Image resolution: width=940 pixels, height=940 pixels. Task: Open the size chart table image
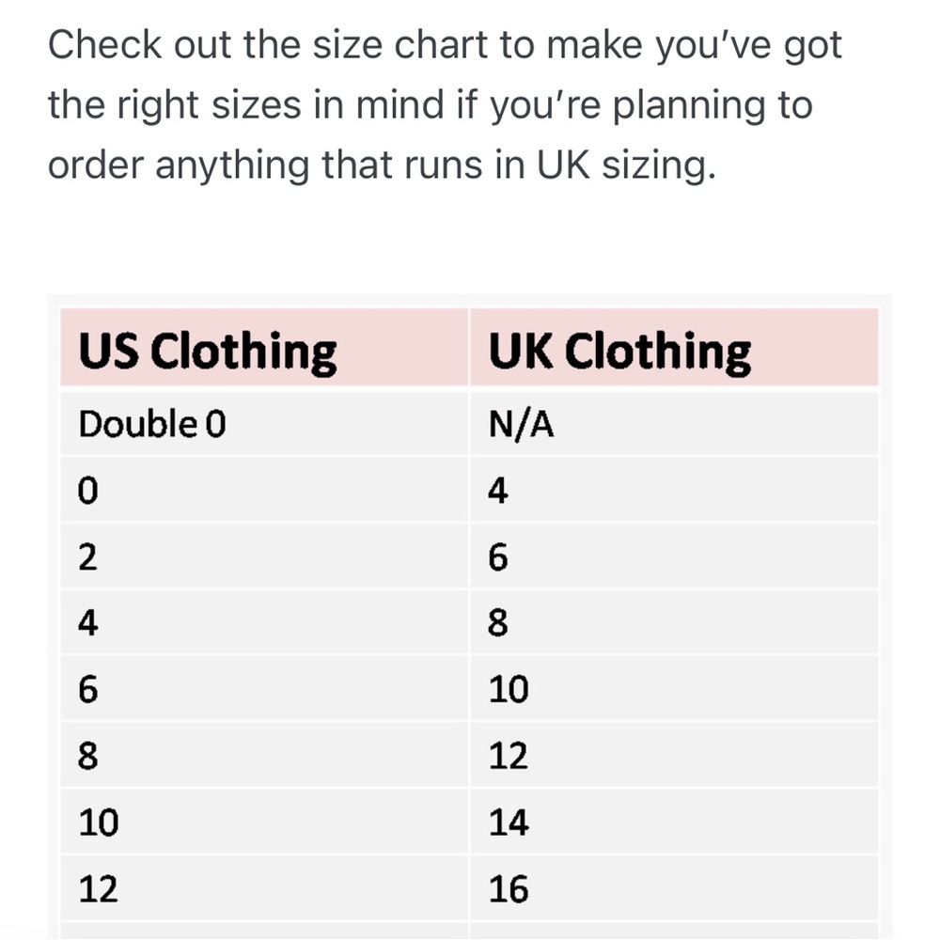[x=469, y=617]
